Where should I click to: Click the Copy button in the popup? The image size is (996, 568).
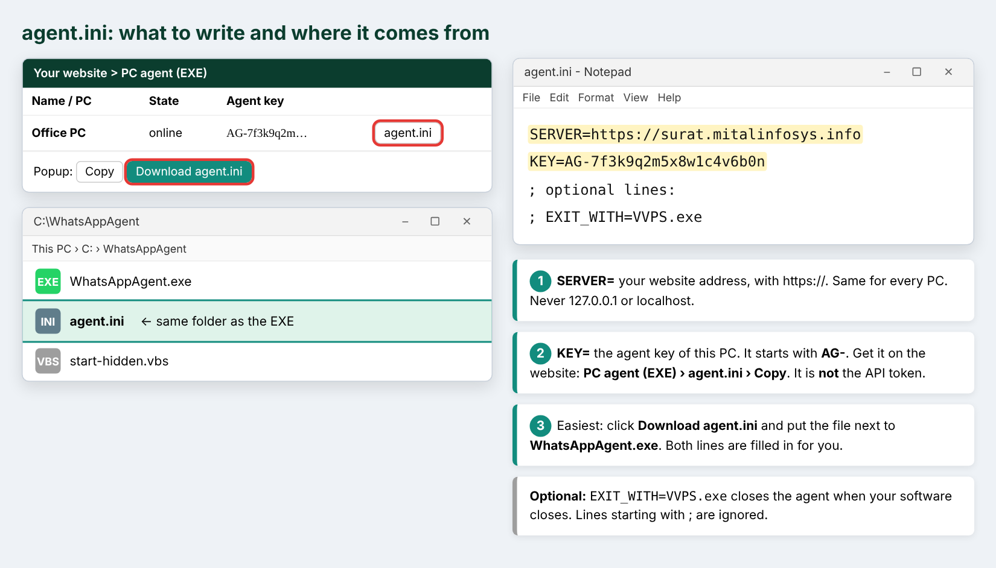pos(100,172)
